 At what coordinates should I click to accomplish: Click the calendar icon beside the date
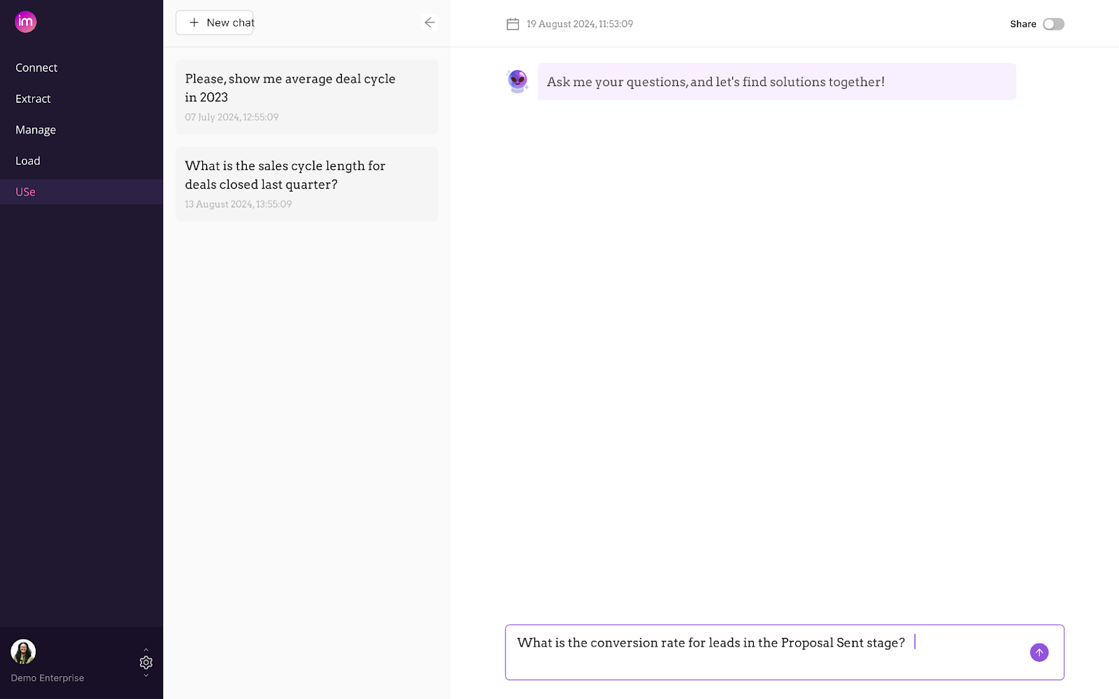point(513,24)
